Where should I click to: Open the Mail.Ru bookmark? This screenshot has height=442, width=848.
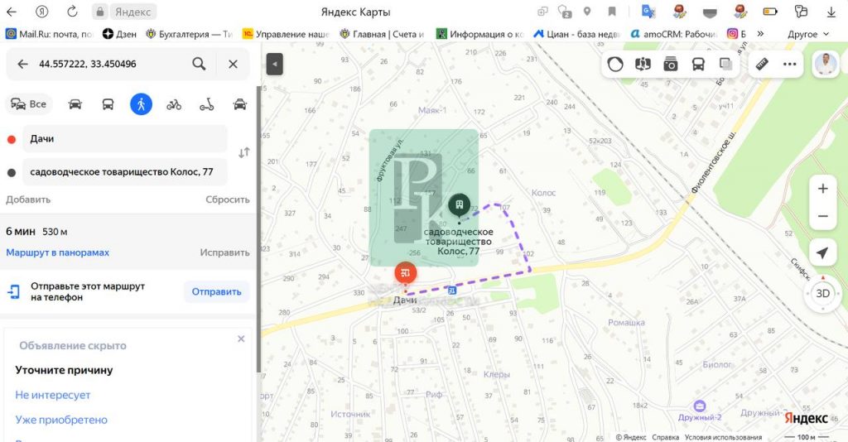click(49, 34)
